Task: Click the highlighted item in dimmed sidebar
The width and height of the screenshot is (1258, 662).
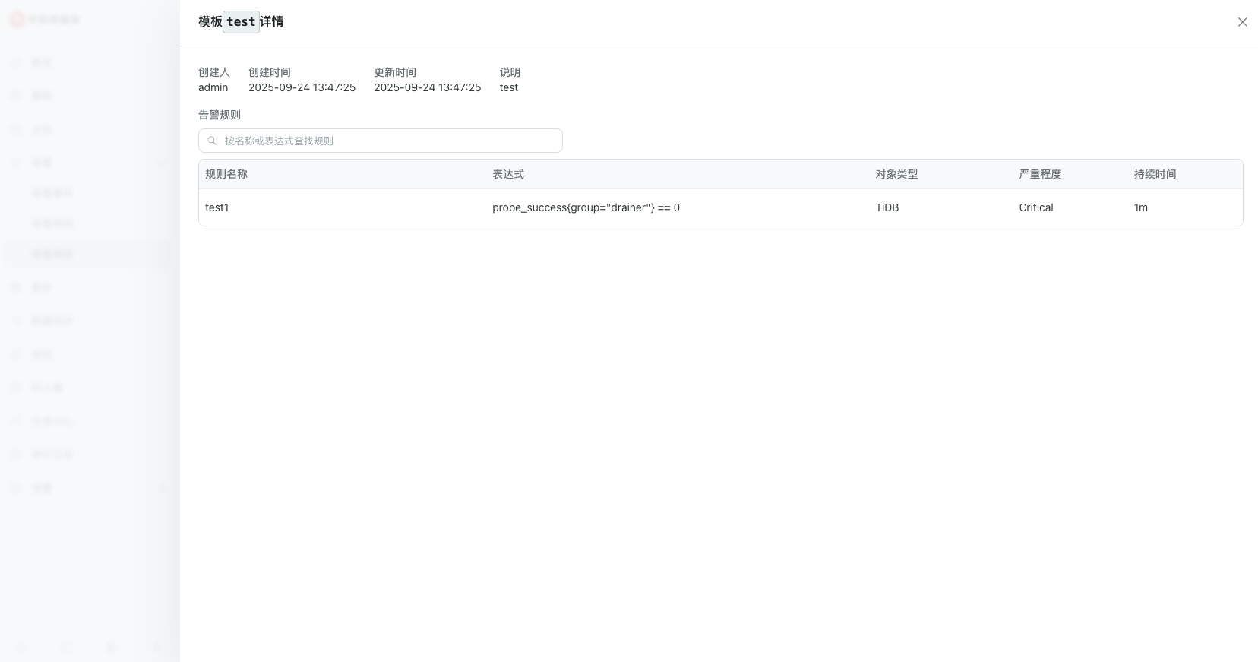Action: pos(52,254)
